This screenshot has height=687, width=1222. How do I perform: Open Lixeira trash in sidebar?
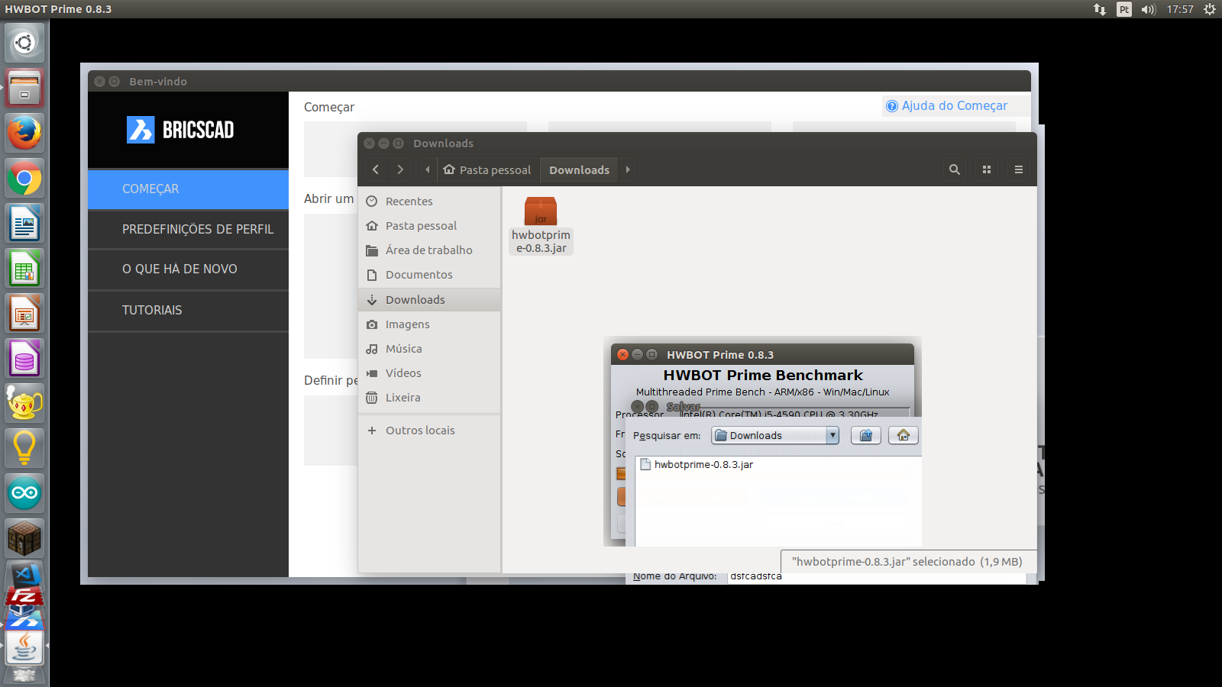click(429, 398)
